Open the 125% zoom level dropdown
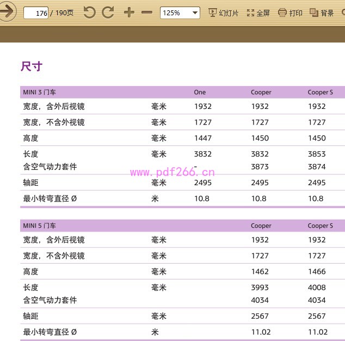The width and height of the screenshot is (345, 341). pyautogui.click(x=180, y=13)
